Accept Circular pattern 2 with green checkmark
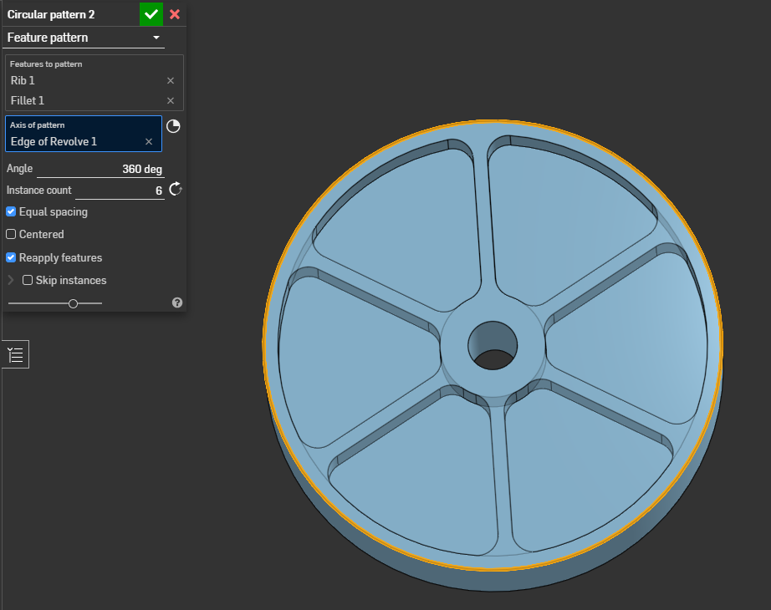The height and width of the screenshot is (610, 771). 151,14
